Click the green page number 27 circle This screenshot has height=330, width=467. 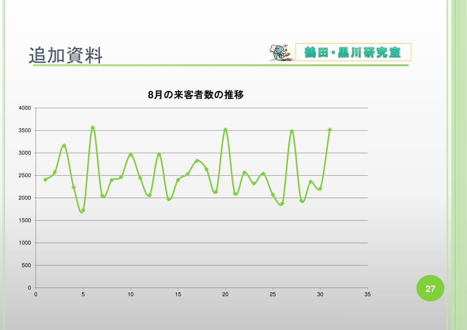(430, 288)
